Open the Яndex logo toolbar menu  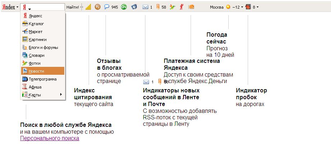pos(10,7)
